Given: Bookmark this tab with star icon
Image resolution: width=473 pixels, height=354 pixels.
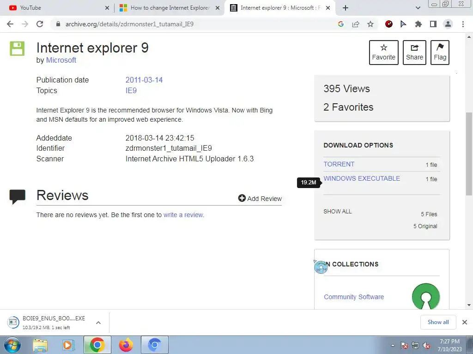Looking at the screenshot, I should point(370,24).
